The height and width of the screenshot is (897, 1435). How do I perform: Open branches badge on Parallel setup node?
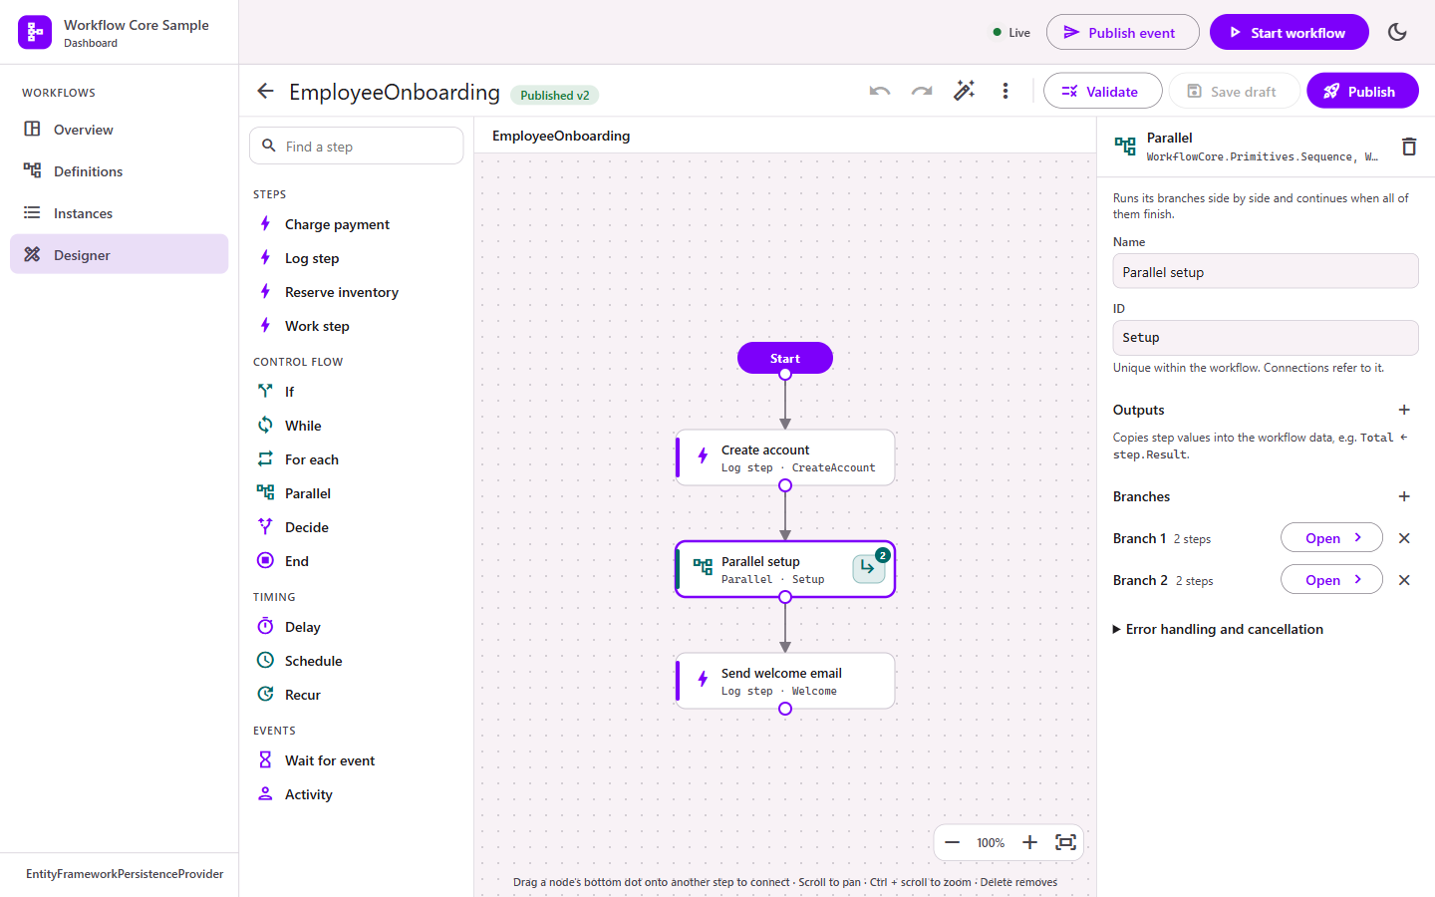tap(869, 567)
